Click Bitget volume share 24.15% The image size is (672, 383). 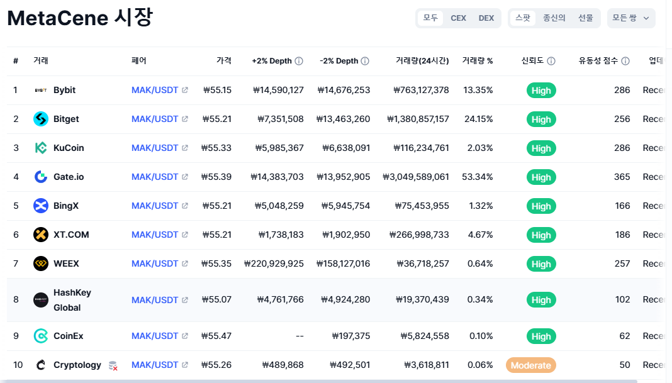[x=479, y=119]
